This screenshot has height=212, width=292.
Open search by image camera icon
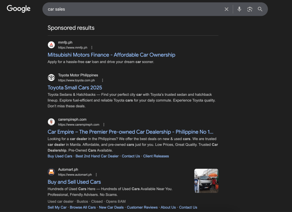[250, 9]
